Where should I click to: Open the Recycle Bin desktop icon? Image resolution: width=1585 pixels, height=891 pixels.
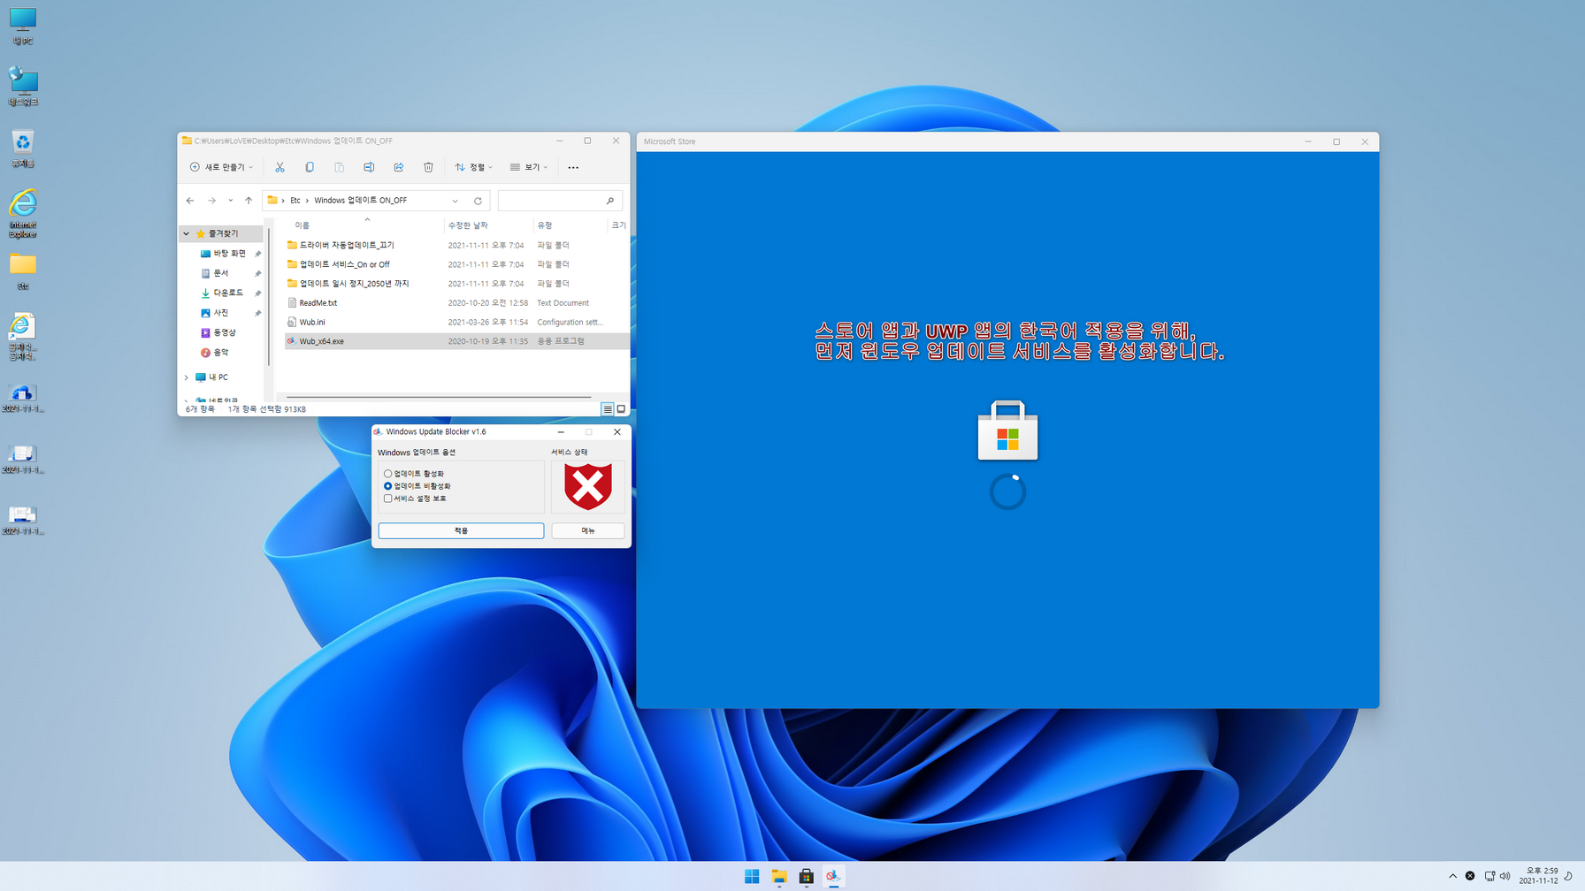point(23,148)
